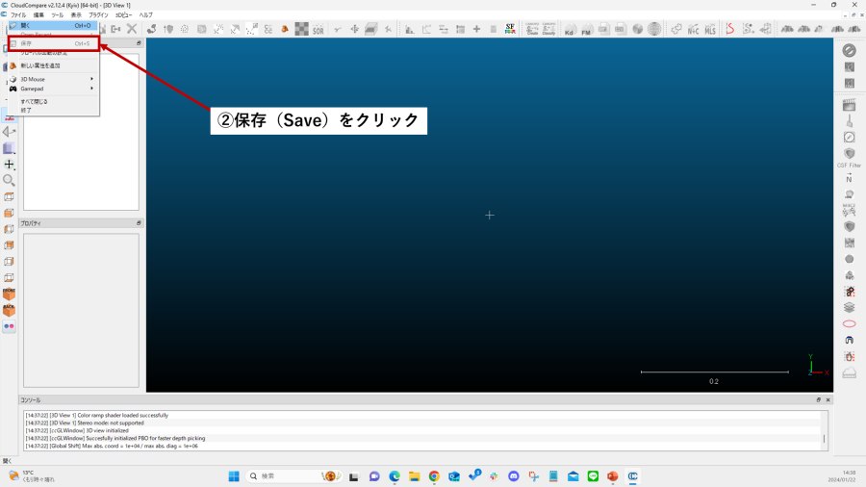
Task: Open the ファイル (File) menu in the menu bar
Action: point(18,14)
